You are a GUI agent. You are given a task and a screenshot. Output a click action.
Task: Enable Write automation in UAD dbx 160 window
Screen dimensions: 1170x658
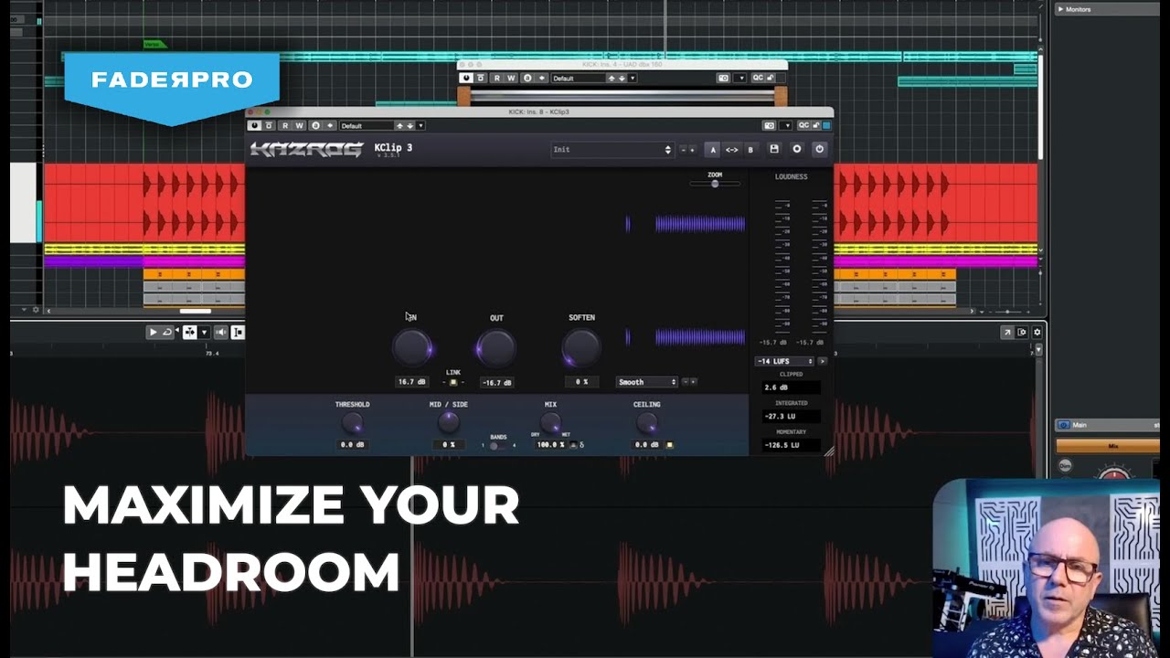(511, 78)
